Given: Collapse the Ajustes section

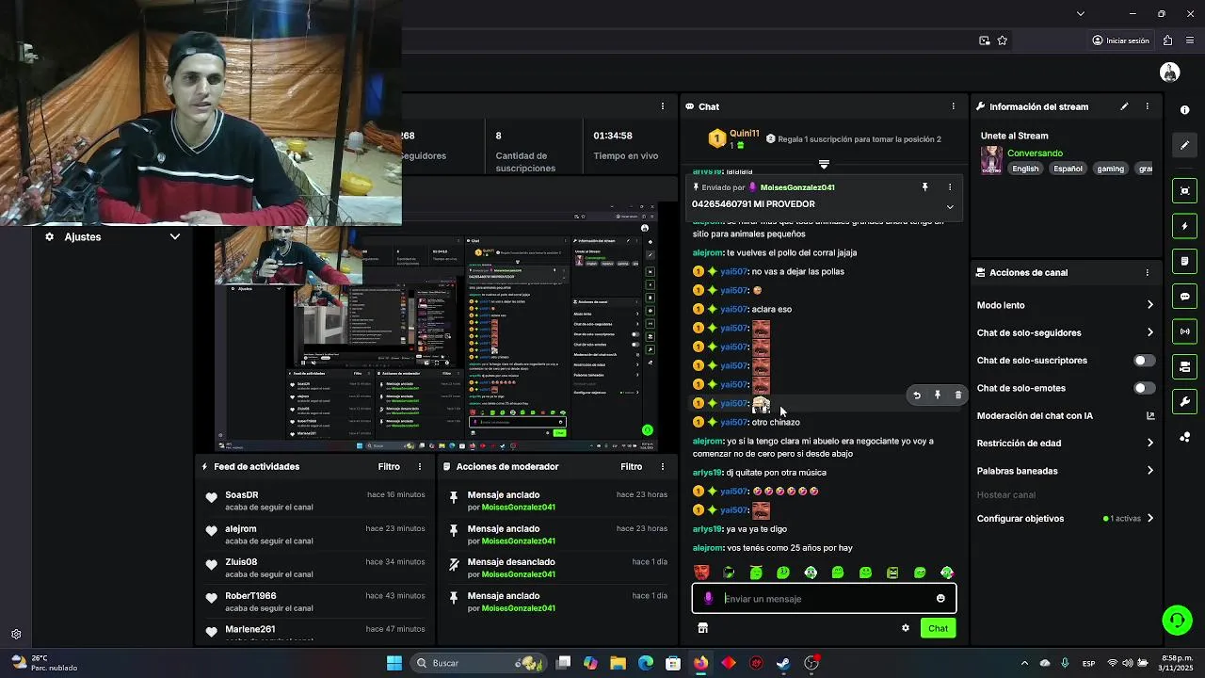Looking at the screenshot, I should click(175, 236).
